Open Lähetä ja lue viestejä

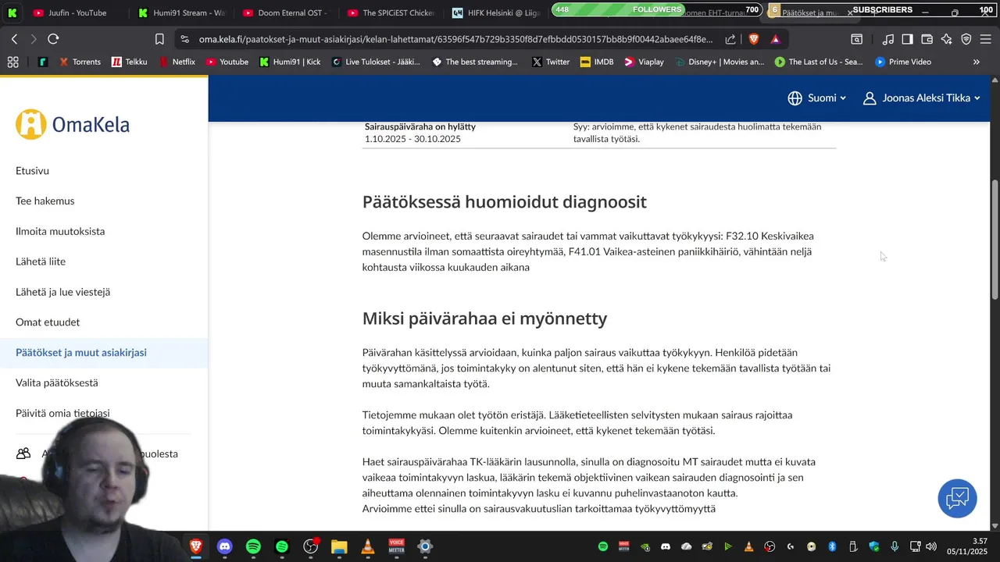tap(62, 292)
